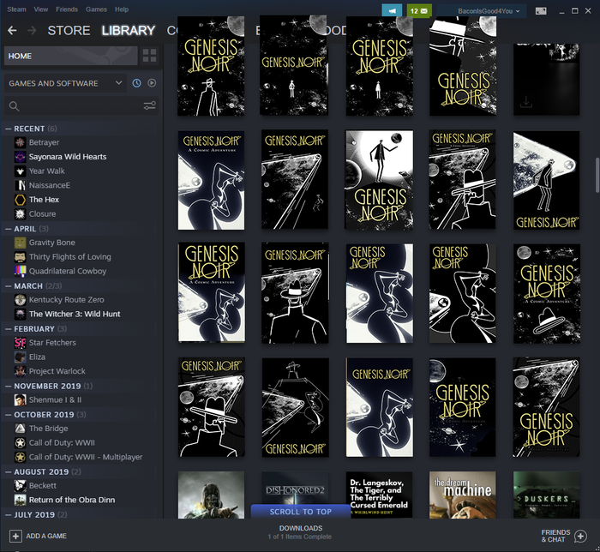The width and height of the screenshot is (600, 552).
Task: Toggle ready-to-play filter icon
Action: tap(152, 83)
